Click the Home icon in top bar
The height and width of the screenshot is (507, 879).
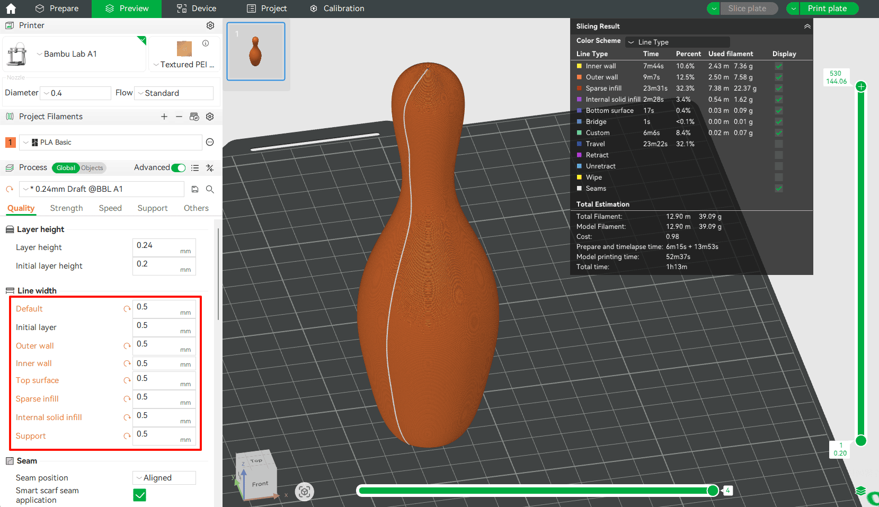click(11, 8)
